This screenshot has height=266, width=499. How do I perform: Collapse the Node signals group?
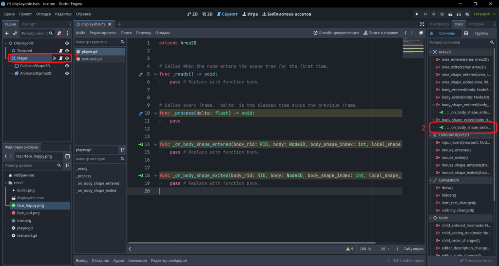tap(431, 218)
